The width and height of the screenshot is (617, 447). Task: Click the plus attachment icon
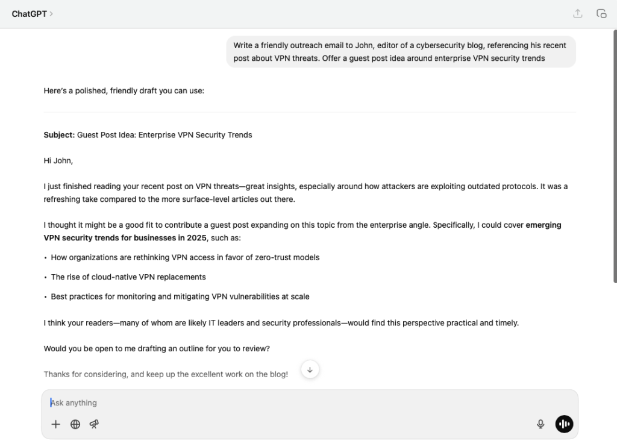tap(56, 424)
